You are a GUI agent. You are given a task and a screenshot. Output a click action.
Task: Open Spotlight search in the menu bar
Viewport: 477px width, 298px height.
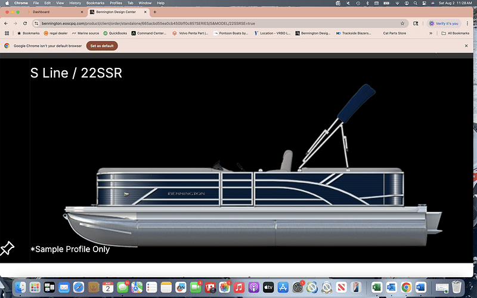pos(415,3)
